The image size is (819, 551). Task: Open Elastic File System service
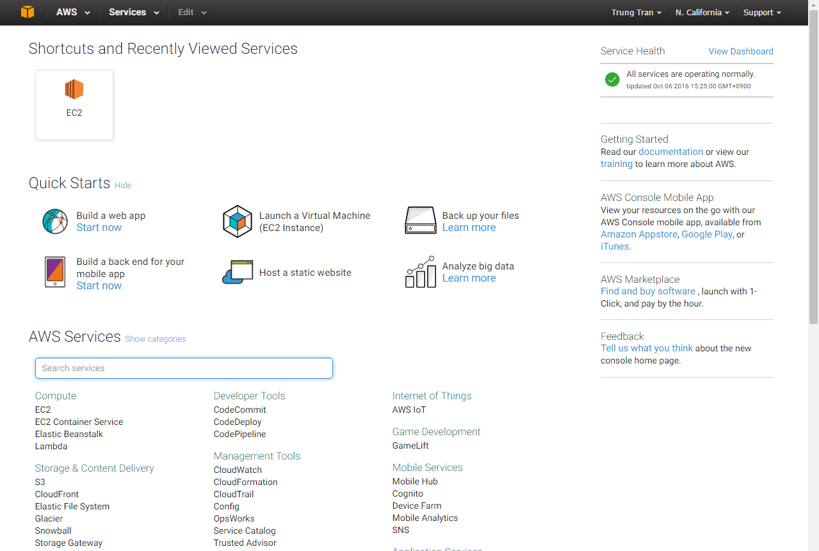[x=72, y=506]
